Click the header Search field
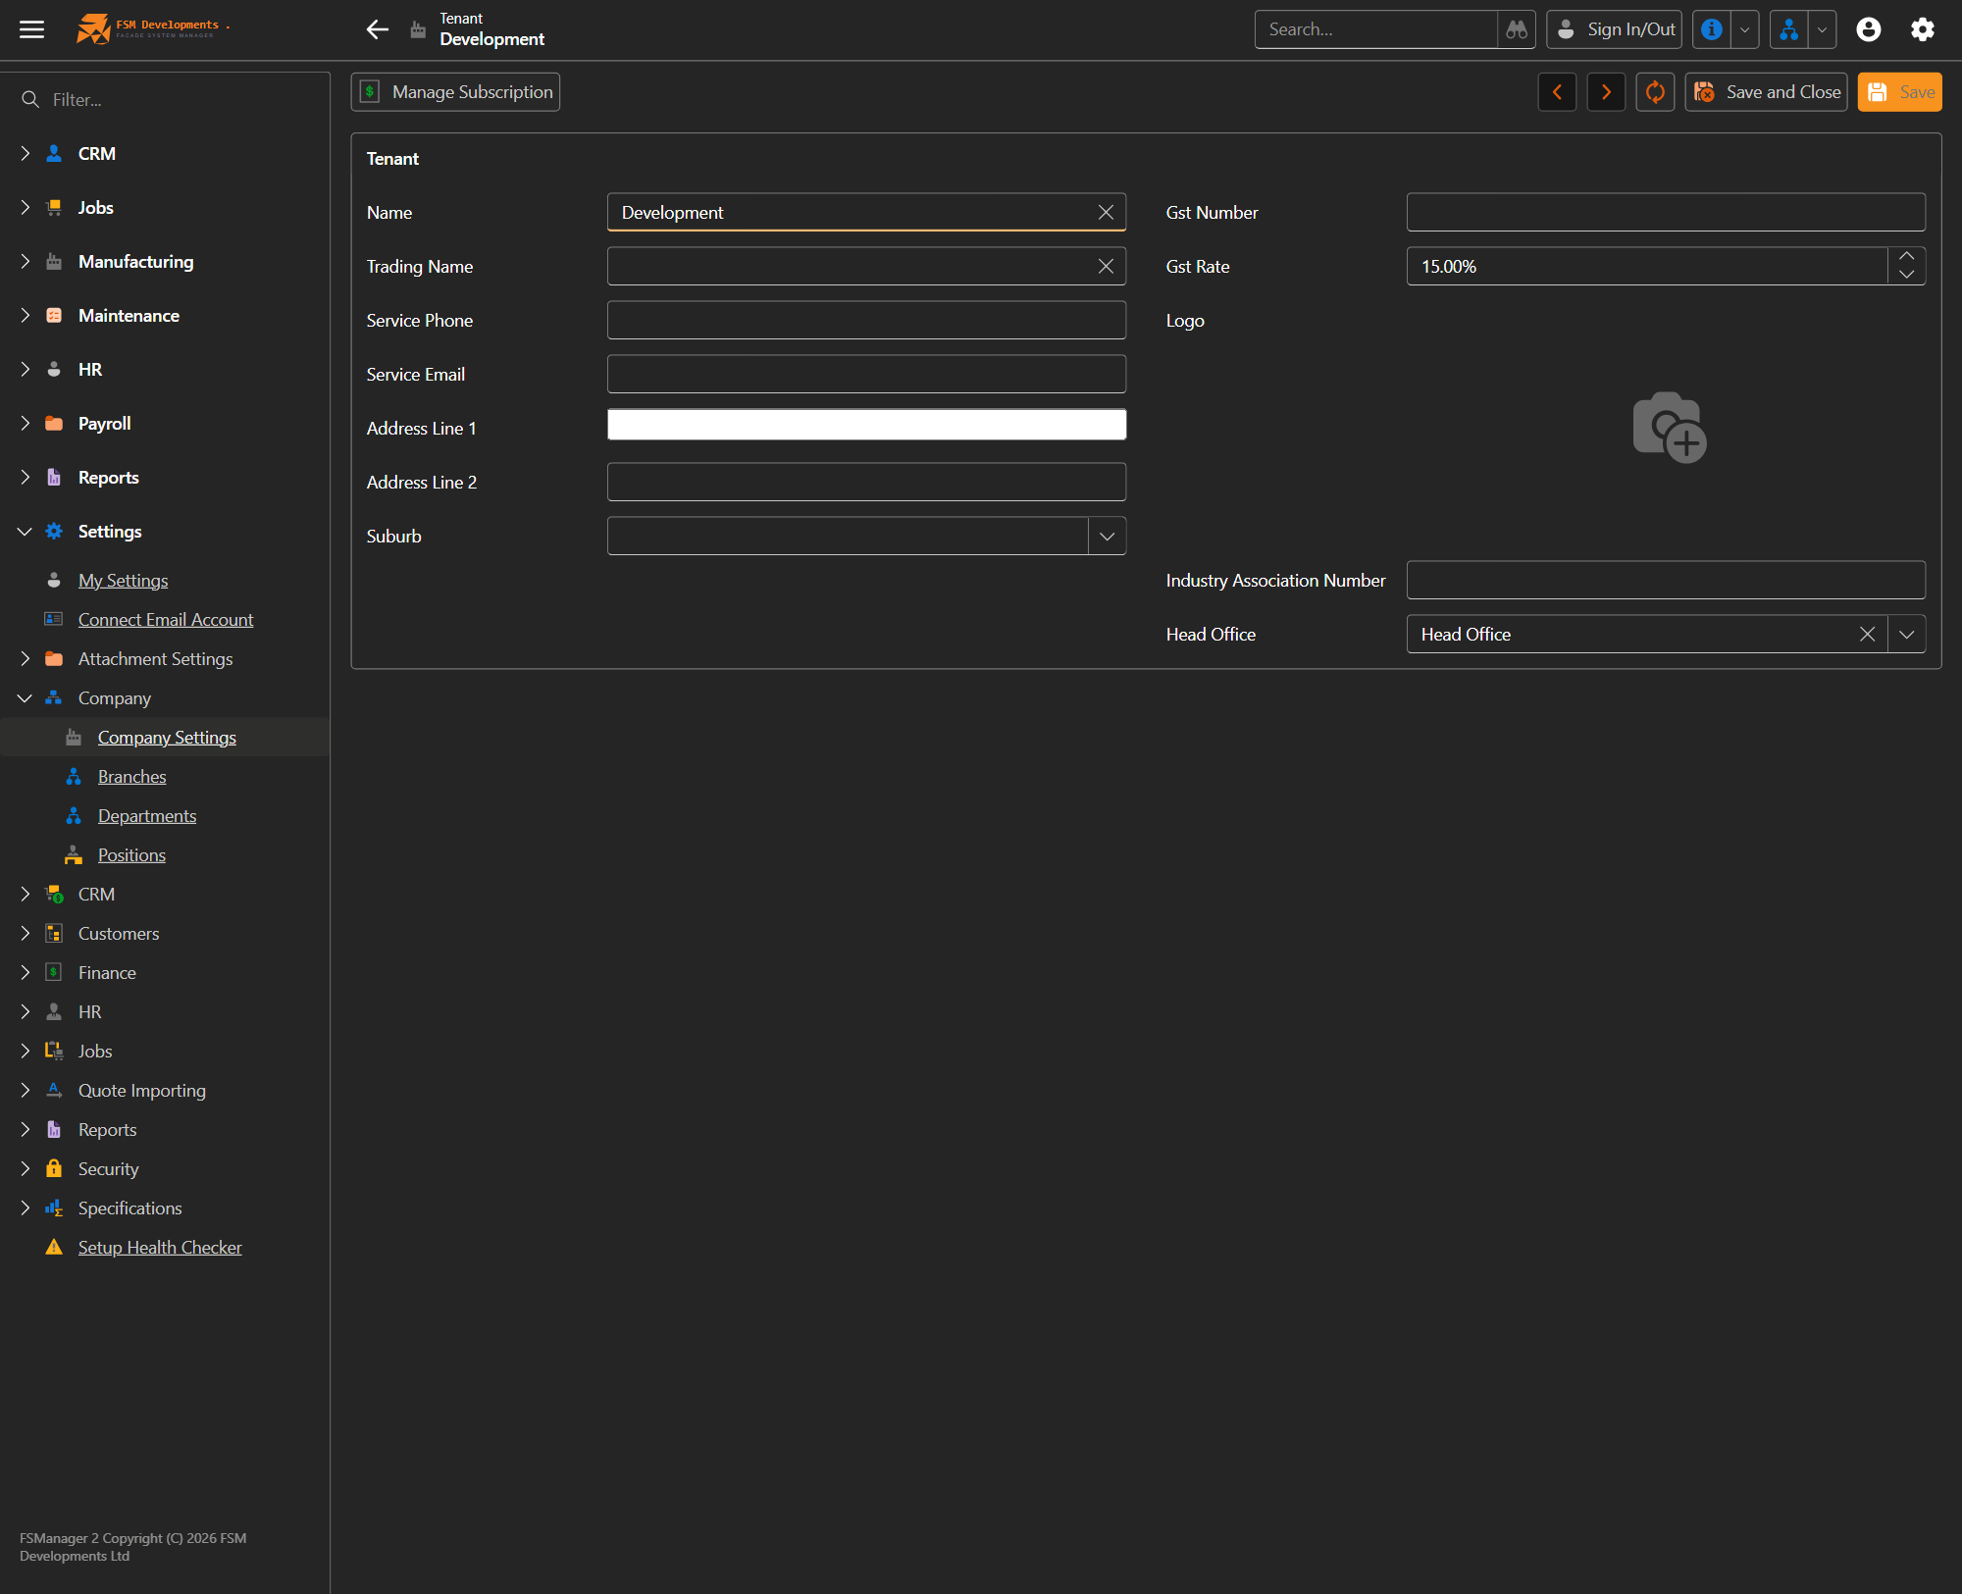 click(x=1376, y=29)
